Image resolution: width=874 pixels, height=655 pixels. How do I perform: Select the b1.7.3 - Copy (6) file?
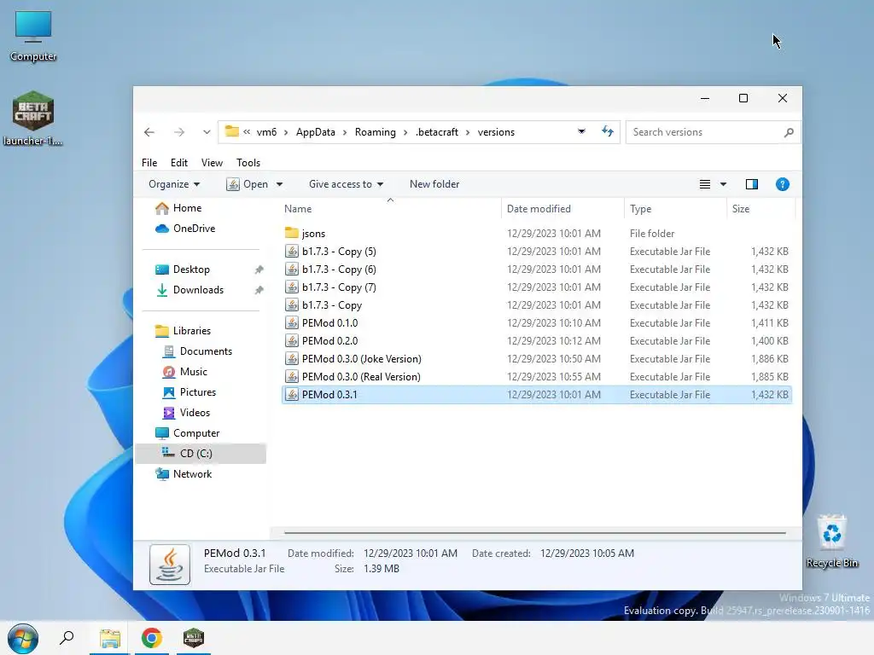(536, 269)
